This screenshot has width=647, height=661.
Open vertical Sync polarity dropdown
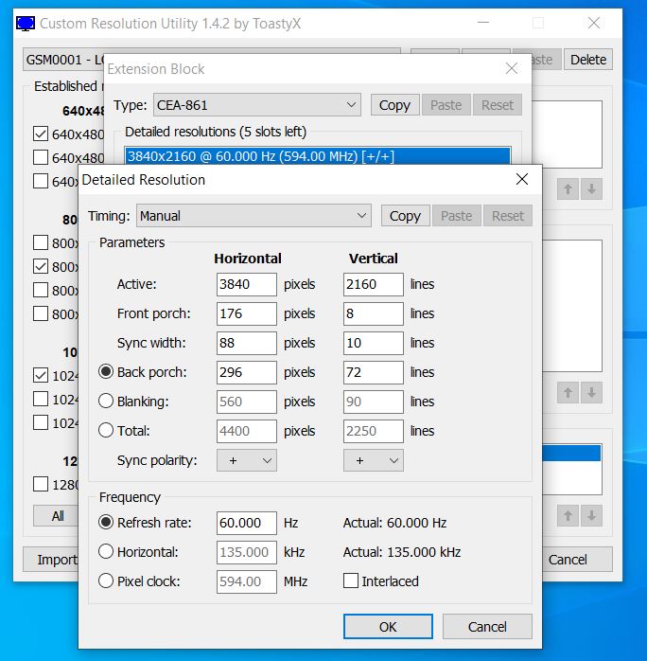373,460
